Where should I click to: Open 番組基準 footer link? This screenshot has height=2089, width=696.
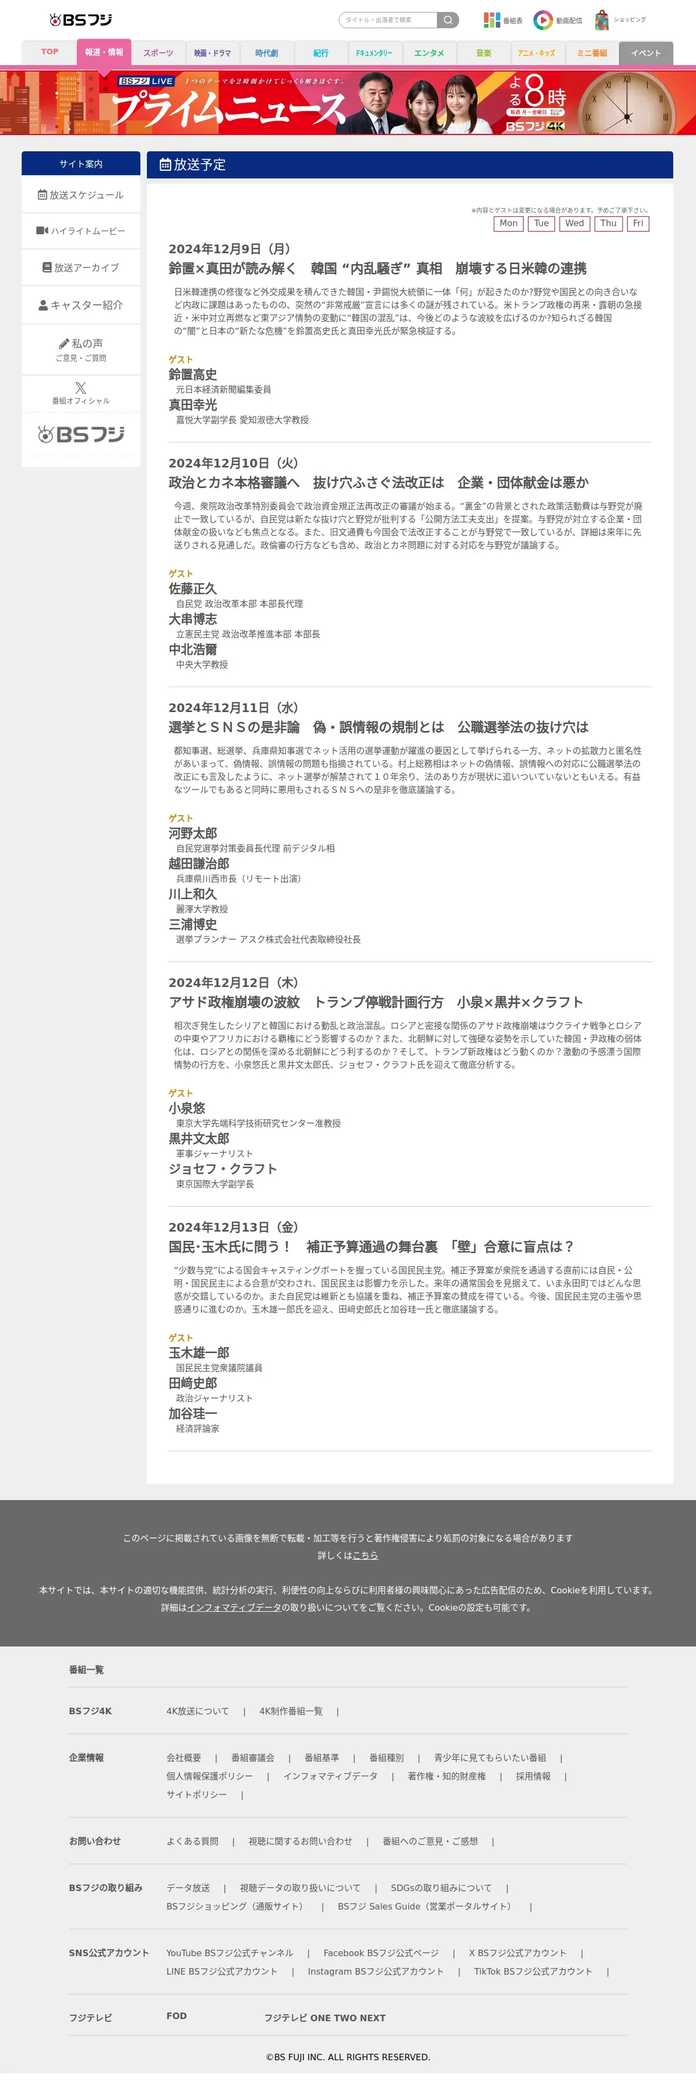321,1758
